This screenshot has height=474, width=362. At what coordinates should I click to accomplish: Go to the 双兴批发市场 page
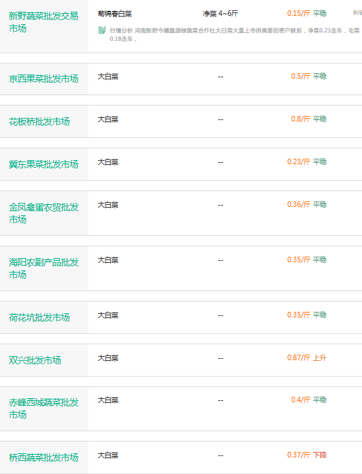coord(34,360)
